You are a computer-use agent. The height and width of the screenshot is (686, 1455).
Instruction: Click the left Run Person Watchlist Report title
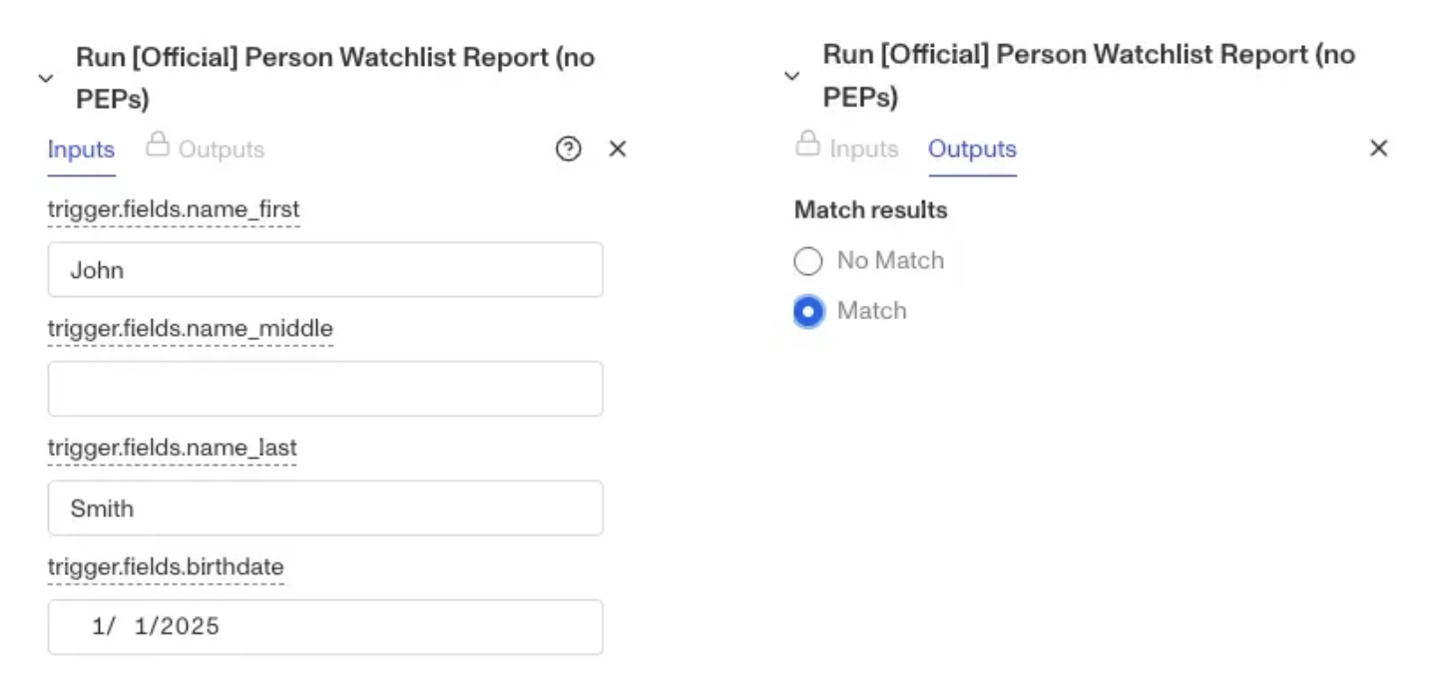coord(335,78)
